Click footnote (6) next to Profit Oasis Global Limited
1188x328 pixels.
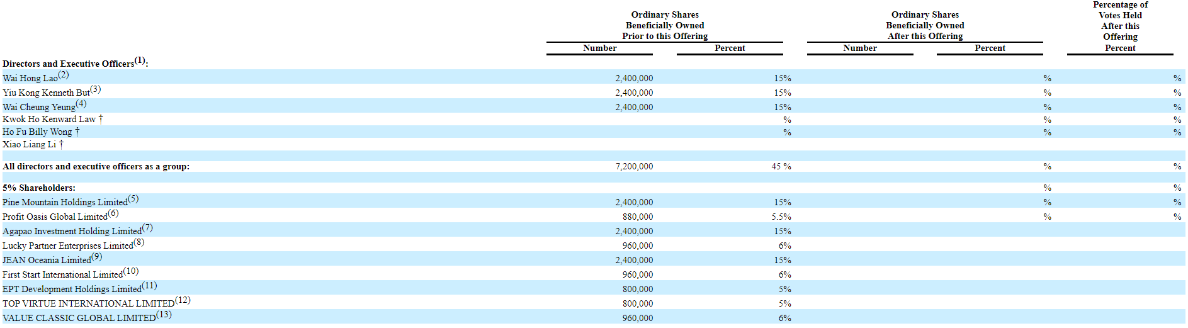pyautogui.click(x=113, y=213)
